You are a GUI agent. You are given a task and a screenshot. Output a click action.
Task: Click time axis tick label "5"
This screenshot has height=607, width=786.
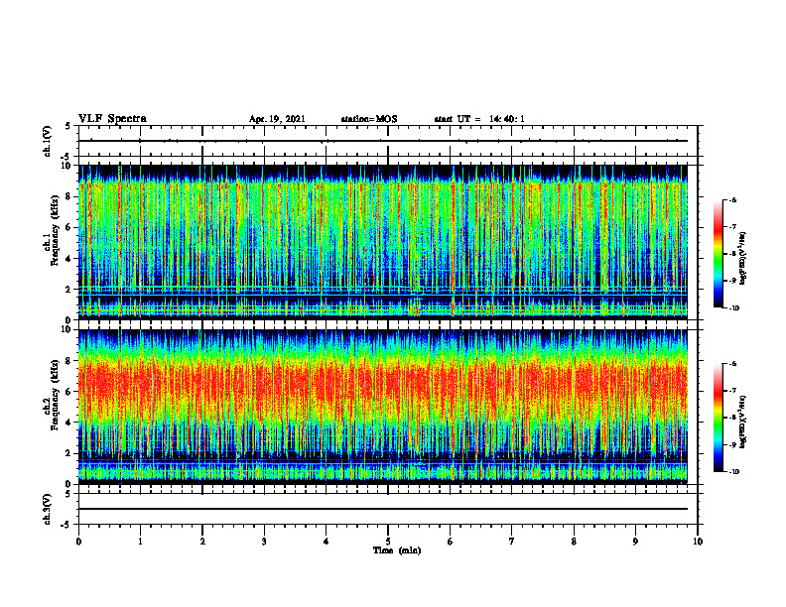[x=388, y=542]
